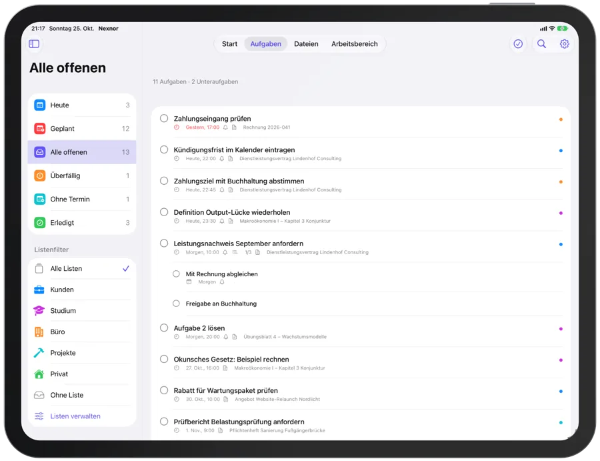Filter by the Studium list
600x461 pixels.
[82, 310]
